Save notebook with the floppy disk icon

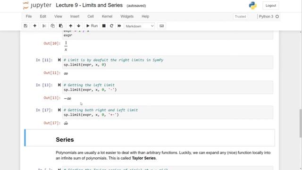25,26
